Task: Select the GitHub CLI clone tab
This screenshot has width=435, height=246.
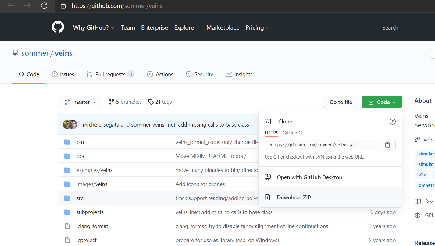Action: pyautogui.click(x=294, y=133)
